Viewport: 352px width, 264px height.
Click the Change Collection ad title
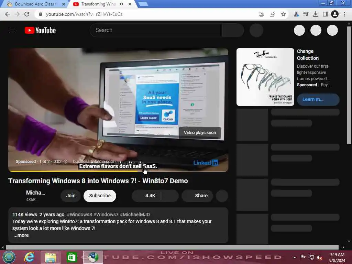(x=308, y=55)
